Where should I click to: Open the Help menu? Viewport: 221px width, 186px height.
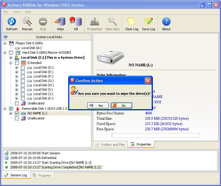click(x=28, y=12)
